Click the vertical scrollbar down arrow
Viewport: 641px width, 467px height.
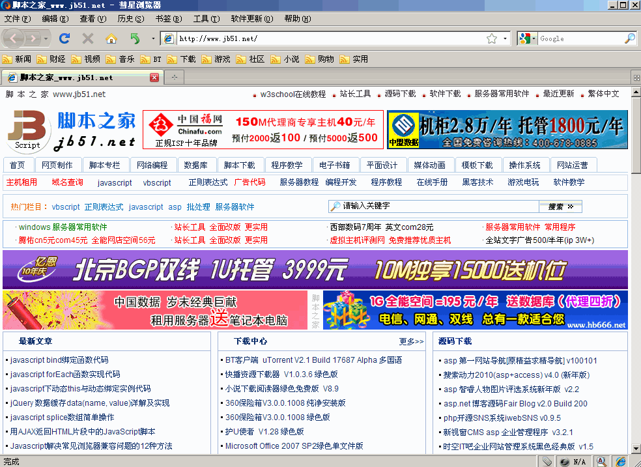(x=636, y=449)
